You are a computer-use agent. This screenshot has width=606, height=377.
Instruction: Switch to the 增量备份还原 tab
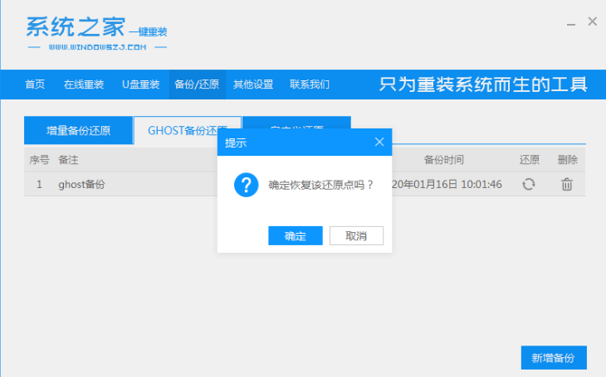pos(78,131)
